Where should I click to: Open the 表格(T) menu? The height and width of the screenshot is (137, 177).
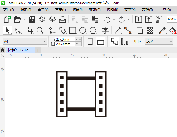[147, 10]
